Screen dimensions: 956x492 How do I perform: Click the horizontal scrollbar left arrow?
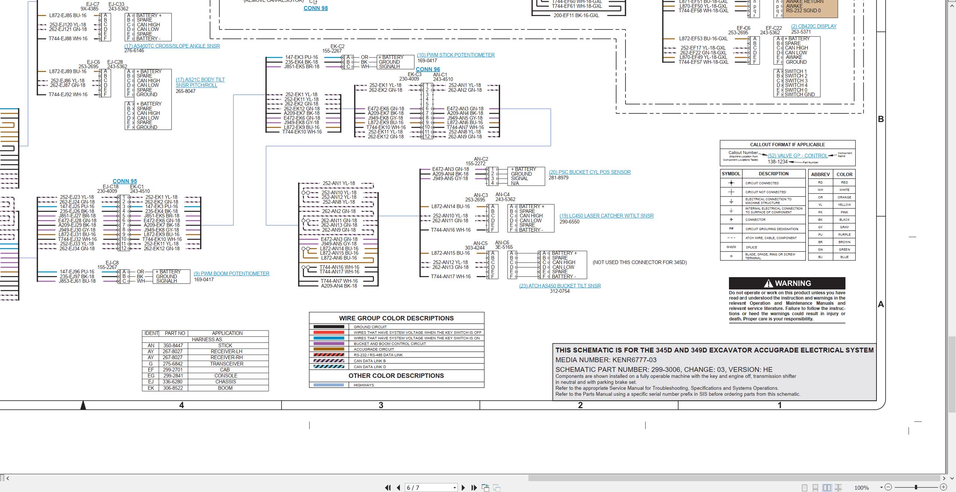click(x=7, y=478)
